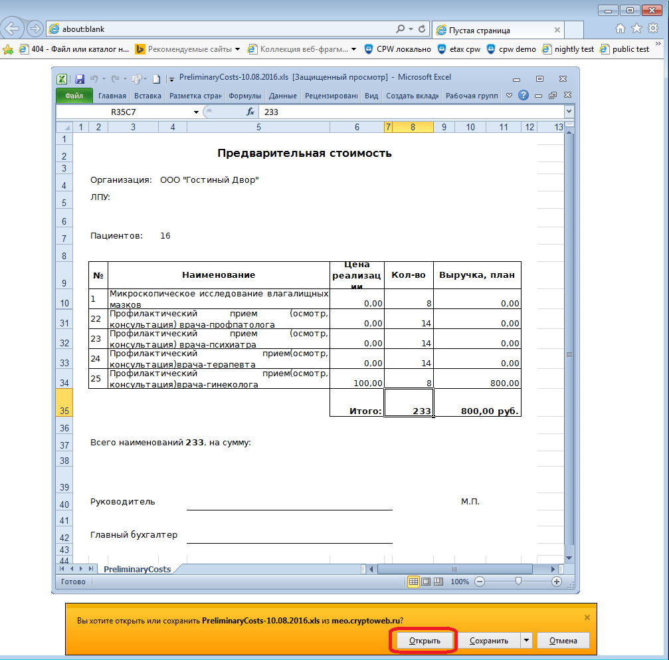The image size is (669, 660).
Task: Refresh the page using address bar reload icon
Action: point(423,29)
